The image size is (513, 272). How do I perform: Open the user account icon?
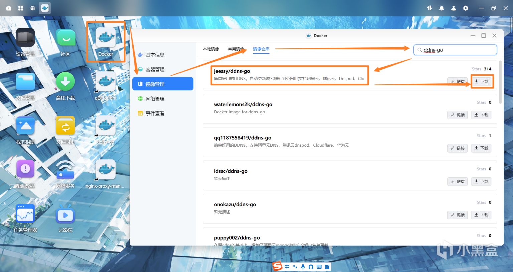point(454,8)
